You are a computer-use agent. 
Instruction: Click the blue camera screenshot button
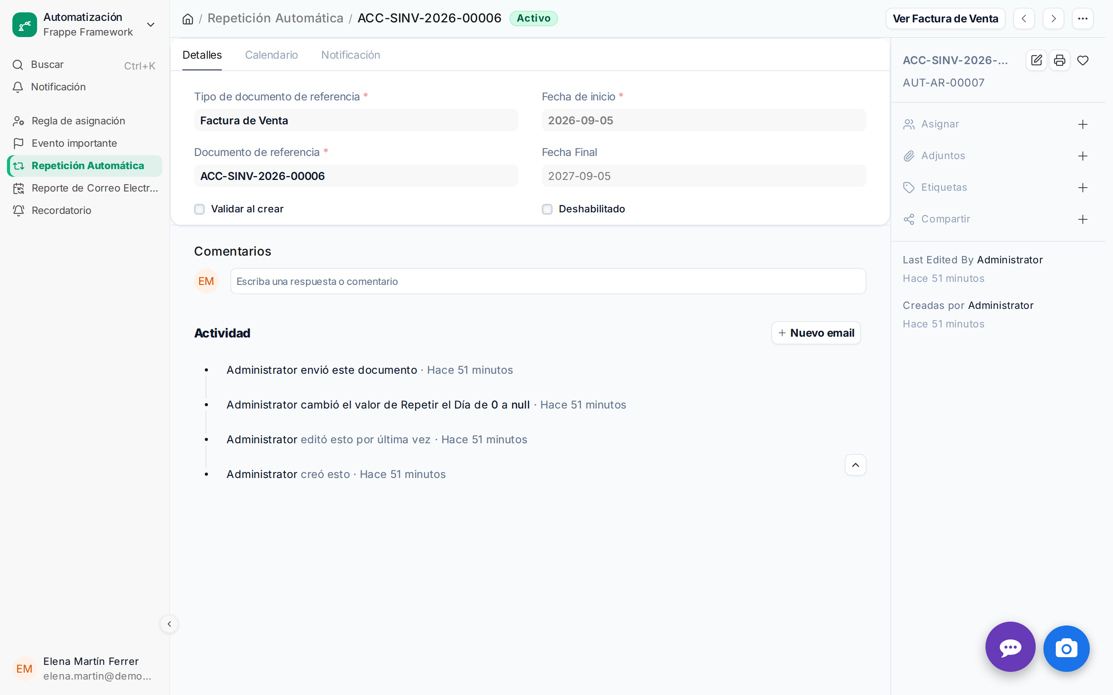pos(1066,649)
